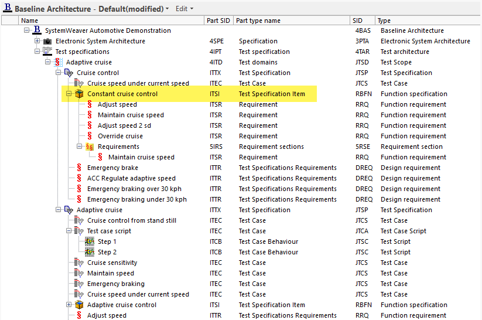This screenshot has height=320, width=482.
Task: Click the section icon for Adjust speed 2 sd
Action: 90,125
